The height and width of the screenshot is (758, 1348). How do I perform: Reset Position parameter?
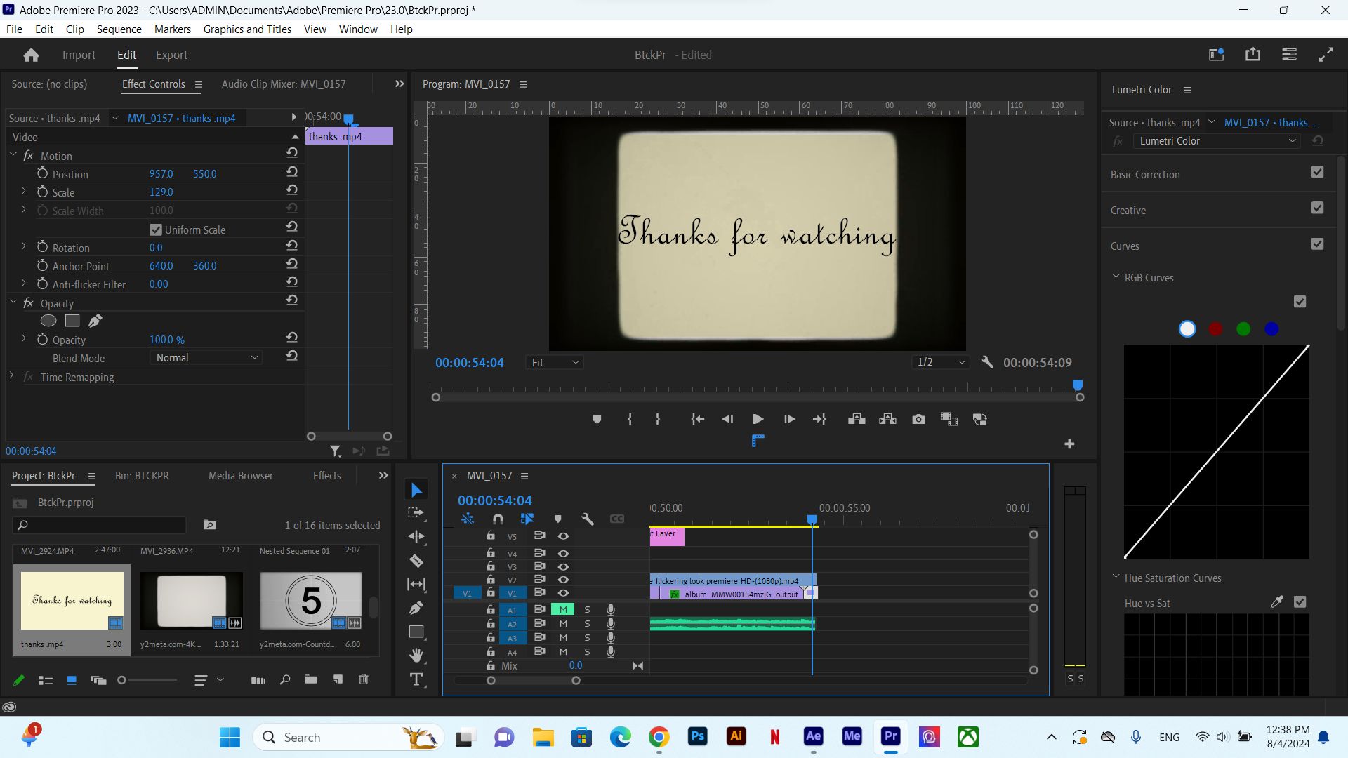pyautogui.click(x=291, y=172)
